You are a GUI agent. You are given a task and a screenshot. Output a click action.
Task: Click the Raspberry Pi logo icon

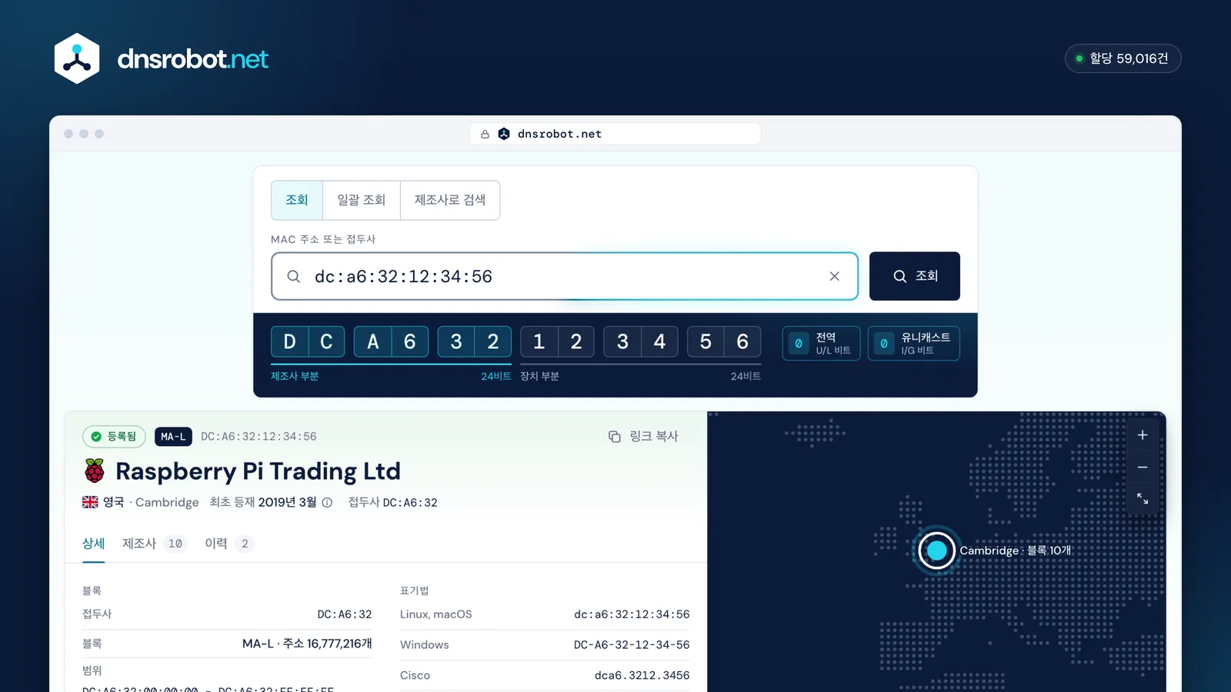(95, 471)
